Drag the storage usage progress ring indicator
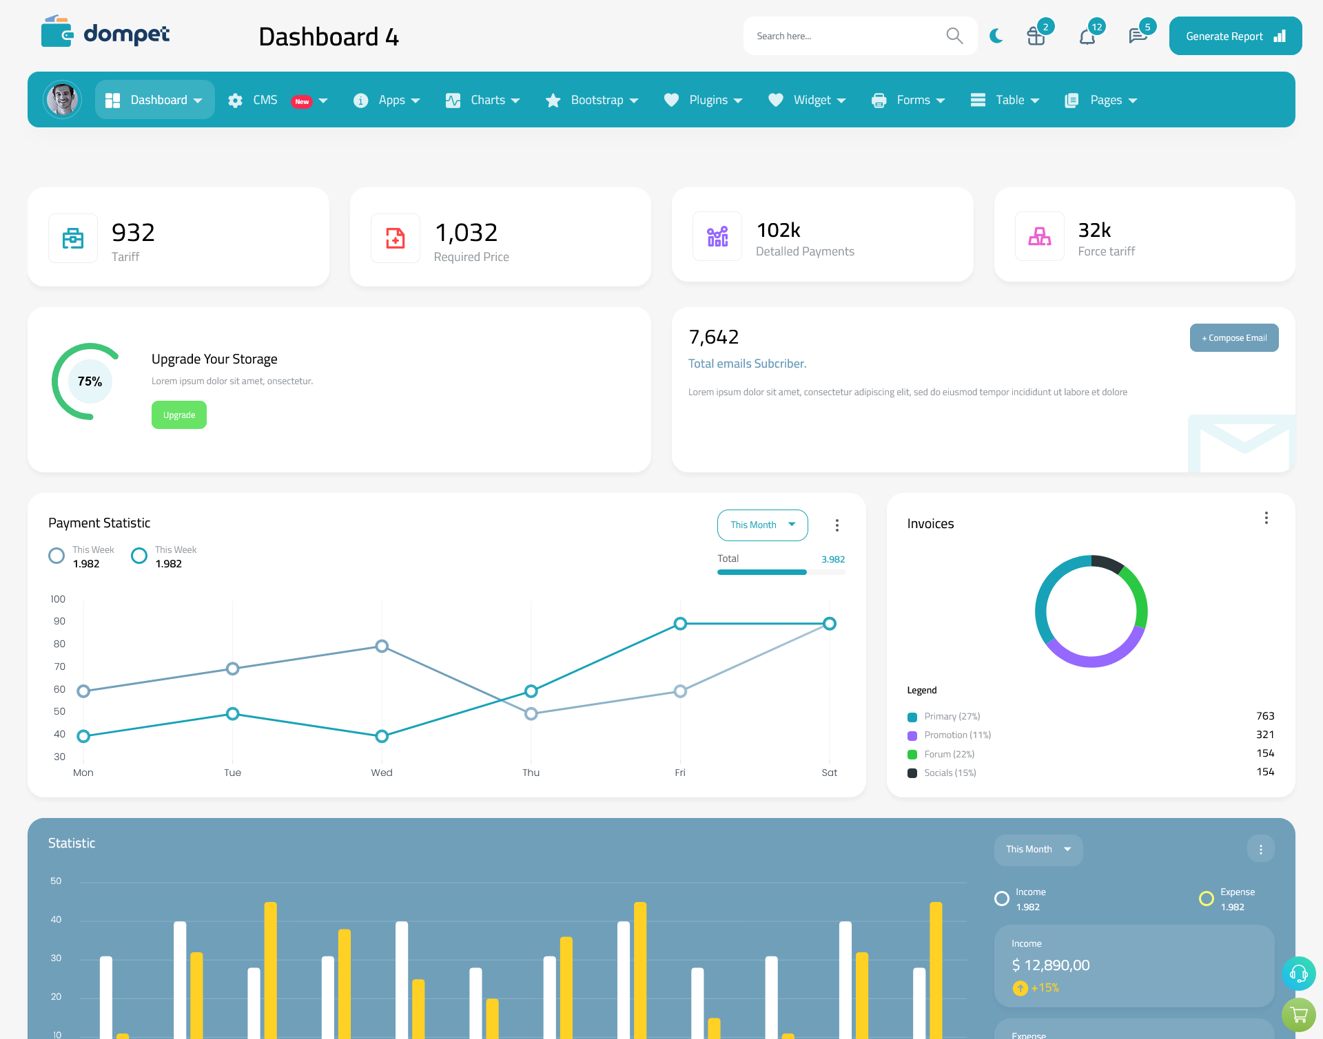This screenshot has width=1323, height=1039. click(89, 381)
